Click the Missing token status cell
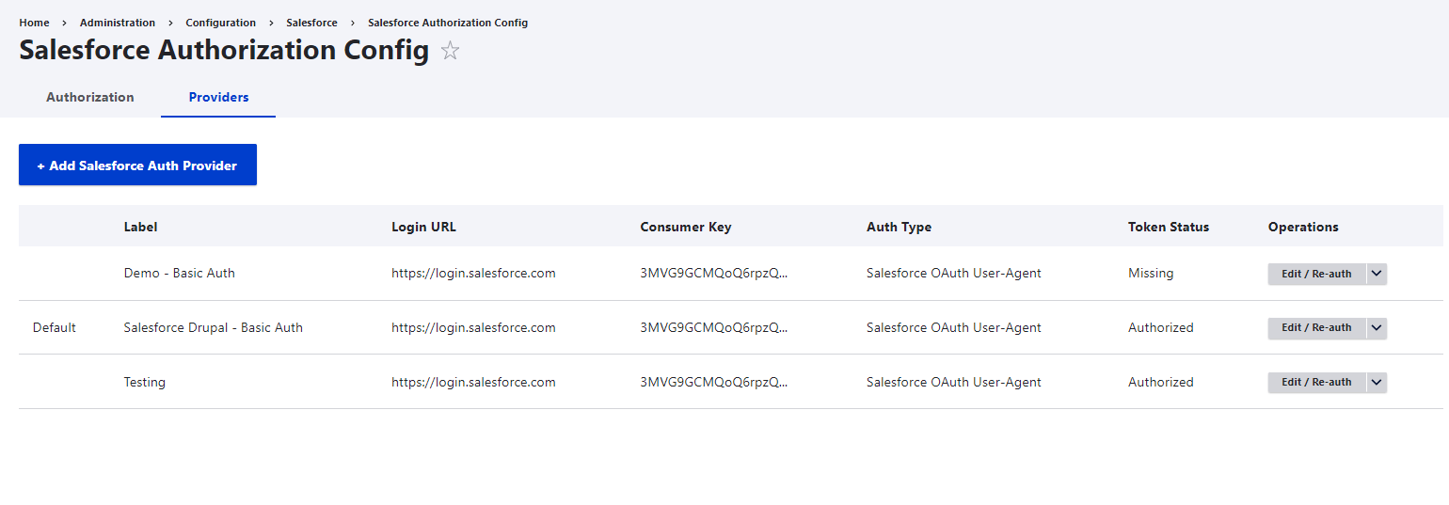The width and height of the screenshot is (1449, 505). tap(1151, 274)
